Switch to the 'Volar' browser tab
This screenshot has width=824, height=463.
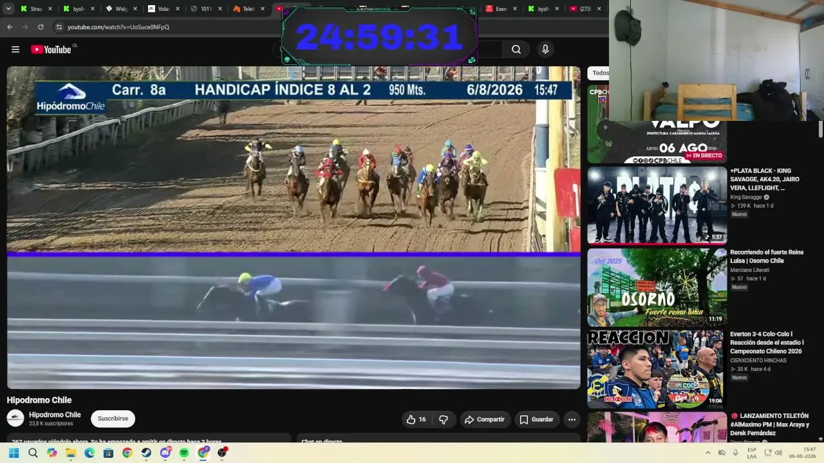click(164, 9)
